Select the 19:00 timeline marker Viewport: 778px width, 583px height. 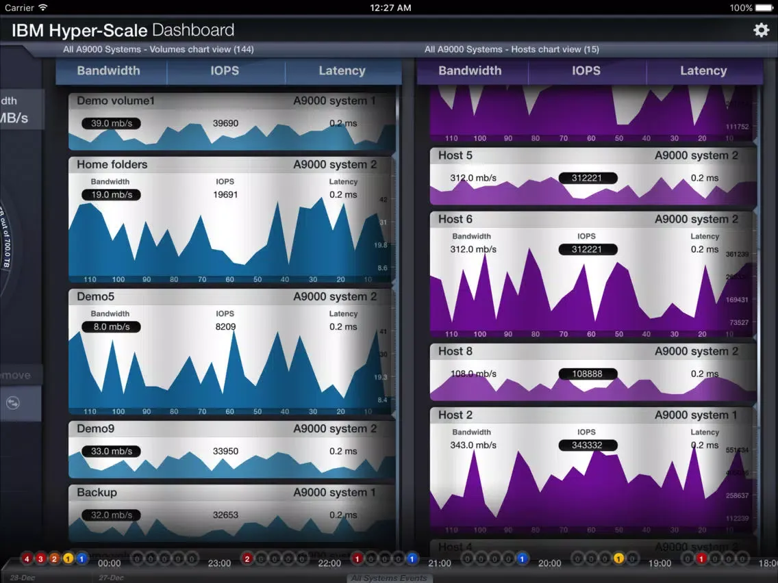click(660, 563)
